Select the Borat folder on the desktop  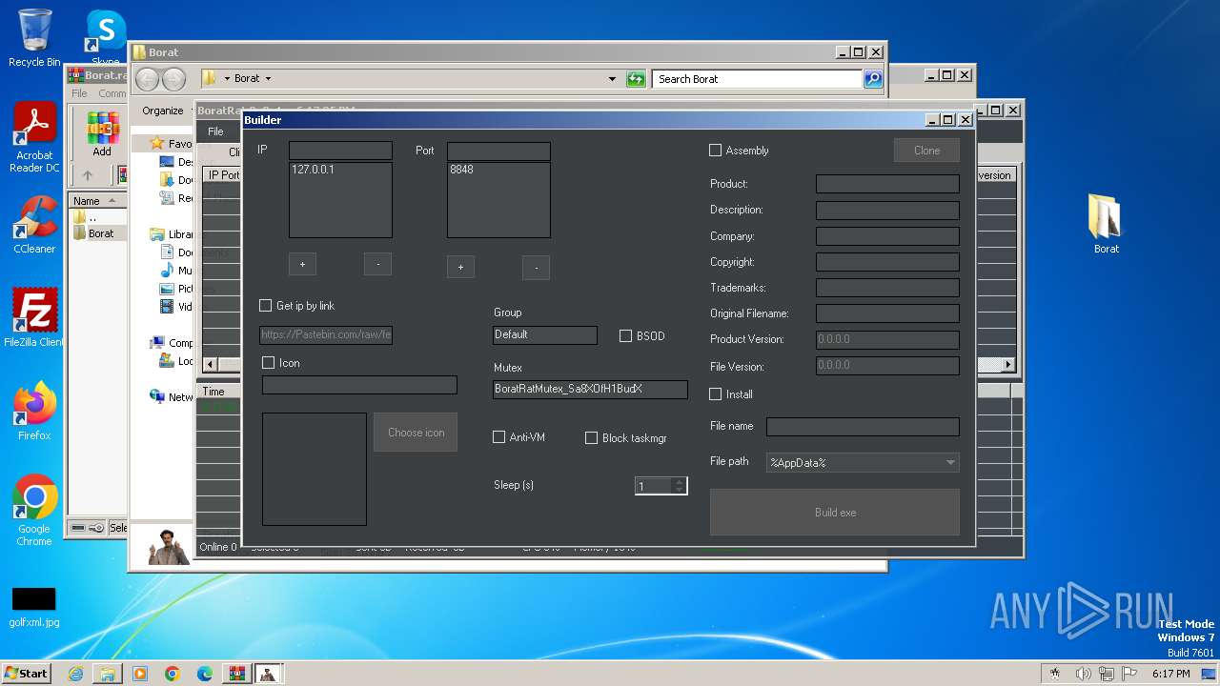[x=1106, y=225]
